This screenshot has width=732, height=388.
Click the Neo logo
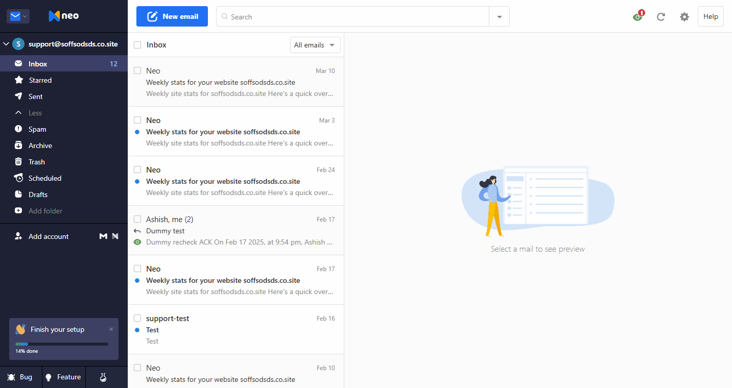click(x=64, y=16)
